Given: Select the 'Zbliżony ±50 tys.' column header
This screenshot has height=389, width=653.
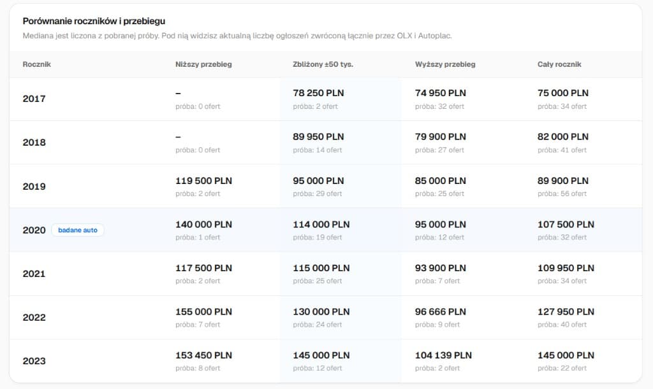Looking at the screenshot, I should [x=323, y=64].
